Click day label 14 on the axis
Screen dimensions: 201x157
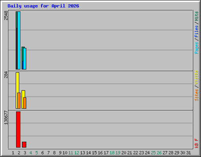pos(88,153)
